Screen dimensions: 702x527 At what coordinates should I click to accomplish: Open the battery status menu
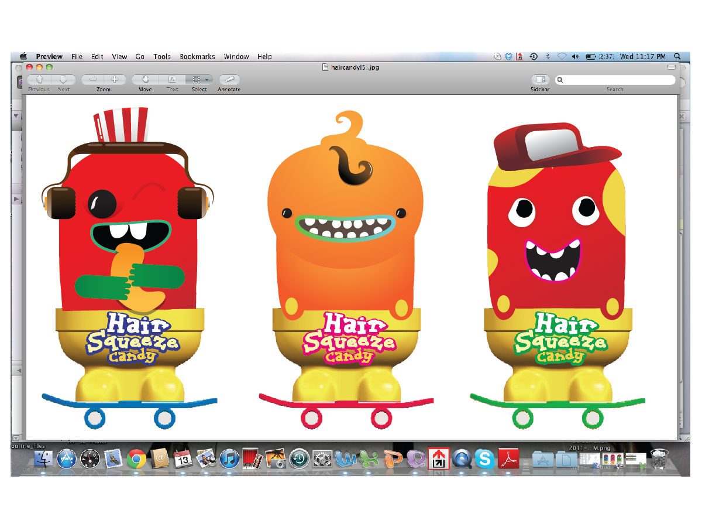(600, 57)
